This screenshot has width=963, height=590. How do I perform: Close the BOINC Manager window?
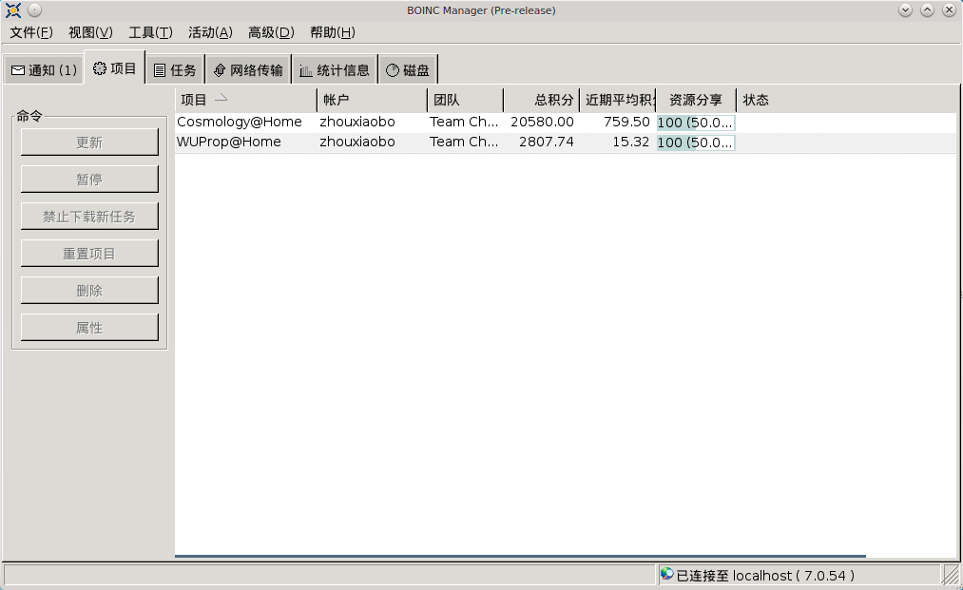click(949, 10)
